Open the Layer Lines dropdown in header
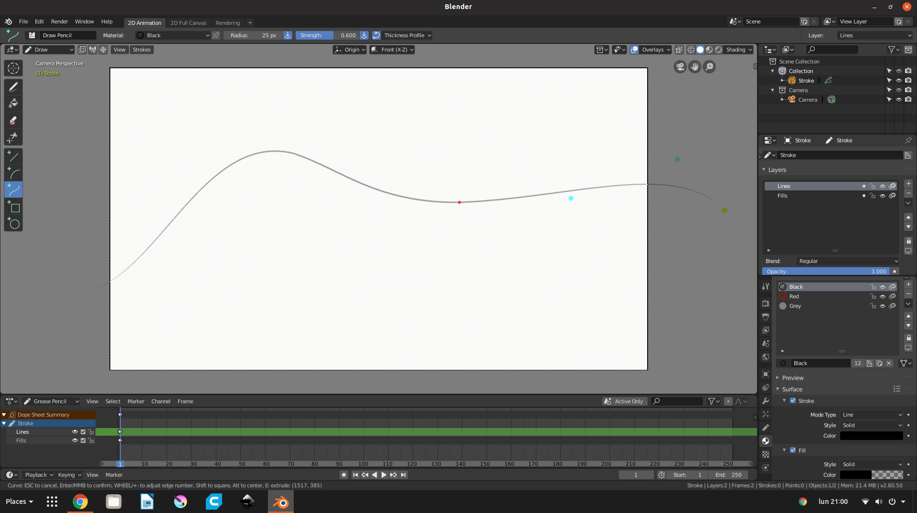This screenshot has height=513, width=917. [x=875, y=35]
